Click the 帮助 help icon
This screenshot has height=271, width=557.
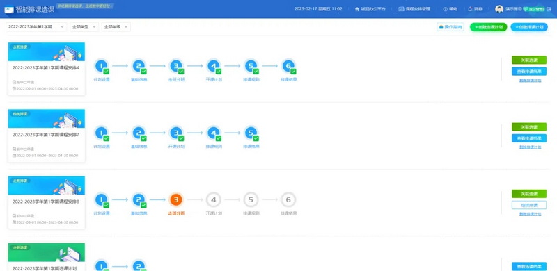coord(445,9)
